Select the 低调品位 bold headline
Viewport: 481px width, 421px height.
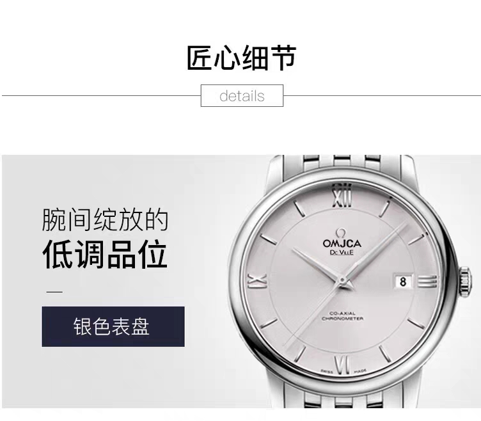click(x=105, y=255)
